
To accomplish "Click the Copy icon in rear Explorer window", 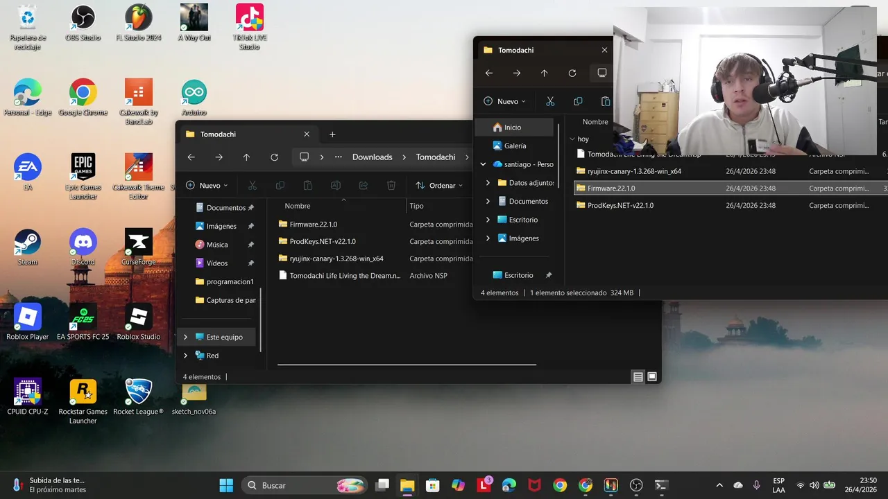I will coord(578,101).
